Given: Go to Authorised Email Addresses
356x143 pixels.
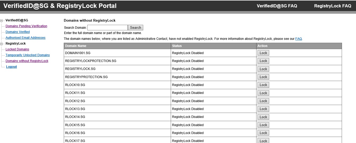Looking at the screenshot, I should 25,38.
